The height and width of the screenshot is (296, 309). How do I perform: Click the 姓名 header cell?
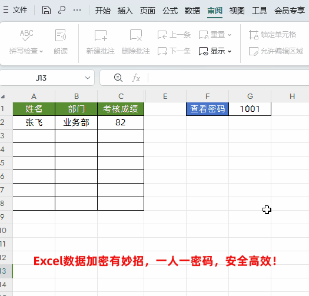click(x=34, y=109)
